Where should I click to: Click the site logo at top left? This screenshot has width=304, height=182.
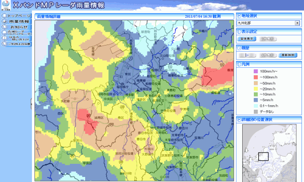pyautogui.click(x=6, y=5)
